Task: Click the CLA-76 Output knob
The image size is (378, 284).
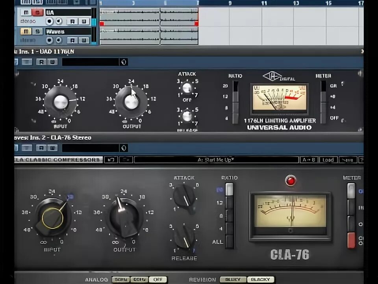Action: tap(125, 217)
